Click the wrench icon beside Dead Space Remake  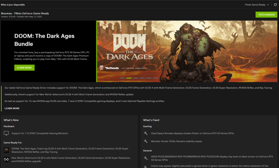pyautogui.click(x=146, y=133)
